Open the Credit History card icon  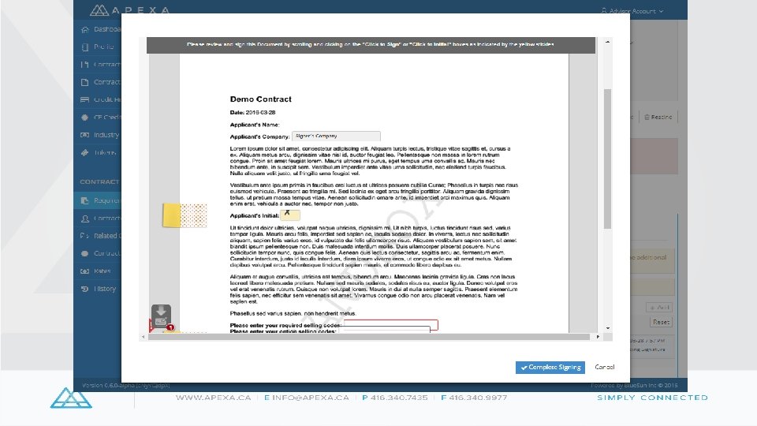85,99
